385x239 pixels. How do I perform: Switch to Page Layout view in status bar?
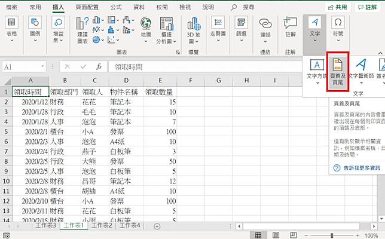pyautogui.click(x=276, y=235)
